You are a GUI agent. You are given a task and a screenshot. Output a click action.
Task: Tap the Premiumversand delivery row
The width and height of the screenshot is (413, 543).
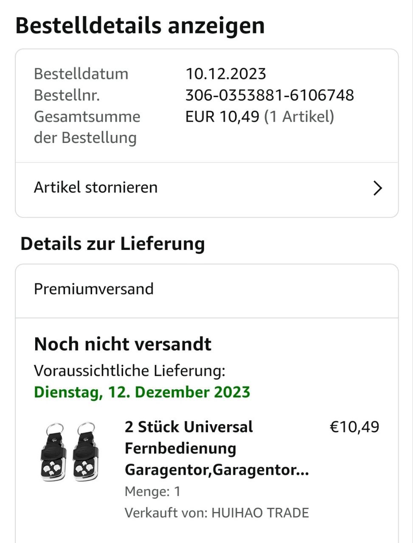click(x=94, y=289)
